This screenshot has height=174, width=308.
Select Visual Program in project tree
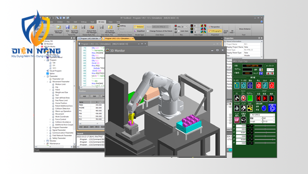56,71
